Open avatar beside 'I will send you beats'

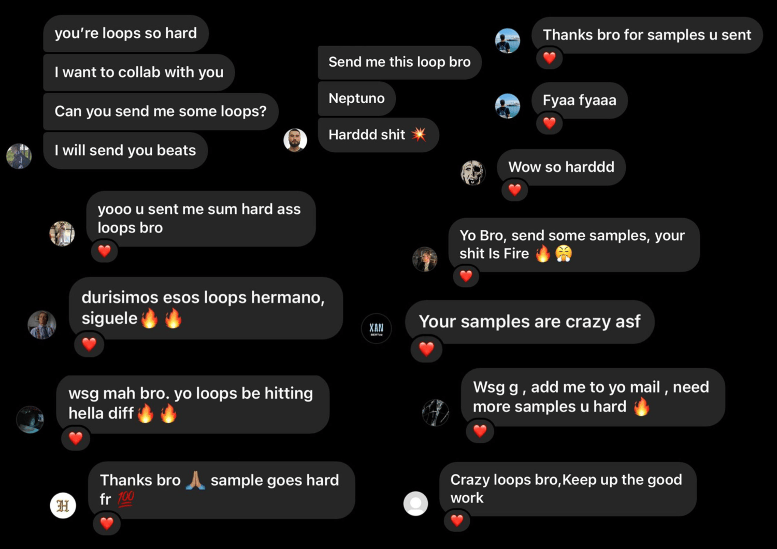tap(19, 156)
